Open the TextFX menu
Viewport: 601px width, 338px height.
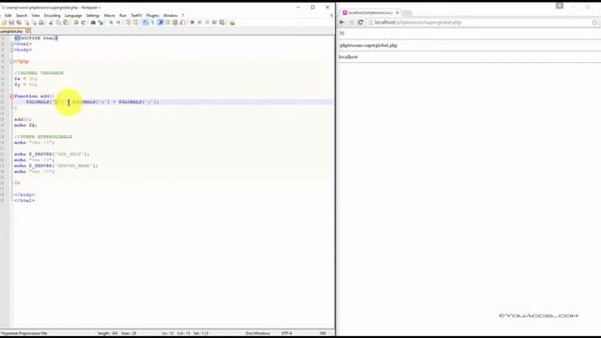tap(136, 16)
